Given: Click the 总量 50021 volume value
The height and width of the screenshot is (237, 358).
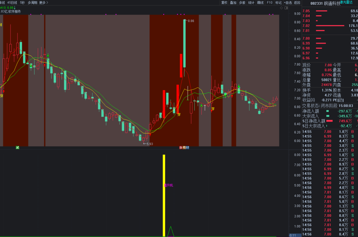Looking at the screenshot, I should pos(327,80).
